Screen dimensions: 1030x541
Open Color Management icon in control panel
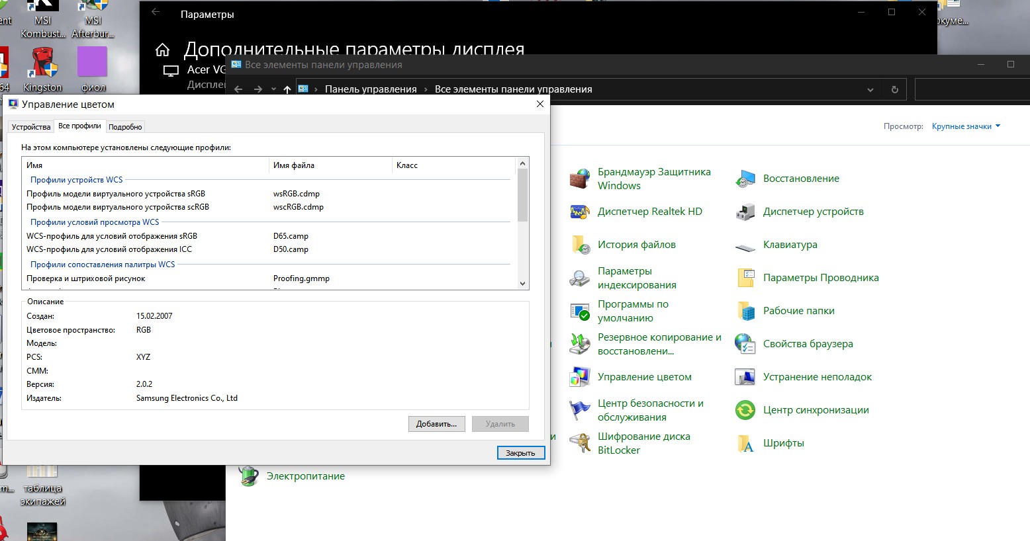pyautogui.click(x=580, y=377)
